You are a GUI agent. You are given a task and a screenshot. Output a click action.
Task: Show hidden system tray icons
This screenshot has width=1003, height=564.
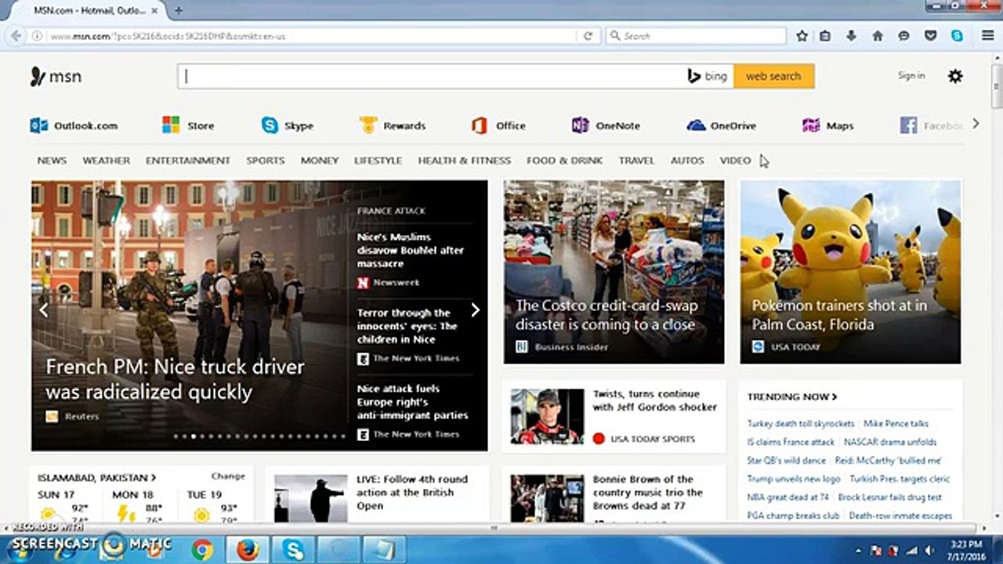860,551
